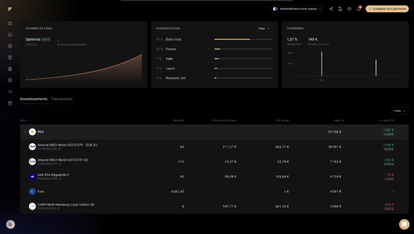Click the Amundi logo for MSCI World ETF (D)
The height and width of the screenshot is (234, 414).
(x=32, y=161)
